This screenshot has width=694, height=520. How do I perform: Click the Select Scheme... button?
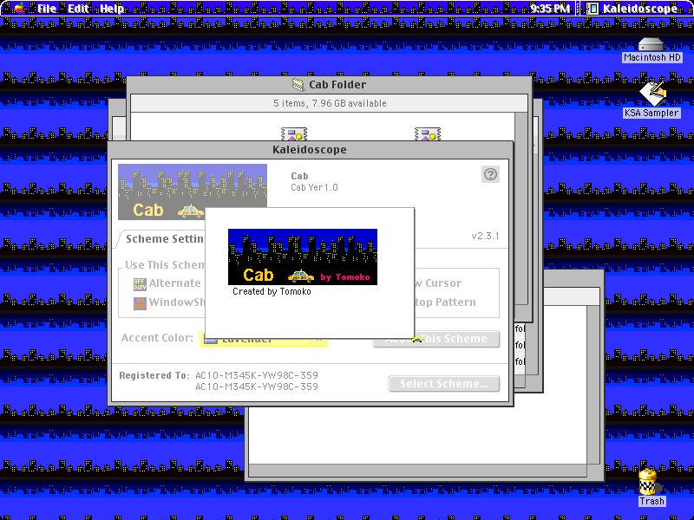[444, 384]
